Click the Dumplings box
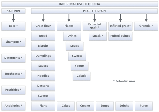Screen dimensions: 159x112 43,56
